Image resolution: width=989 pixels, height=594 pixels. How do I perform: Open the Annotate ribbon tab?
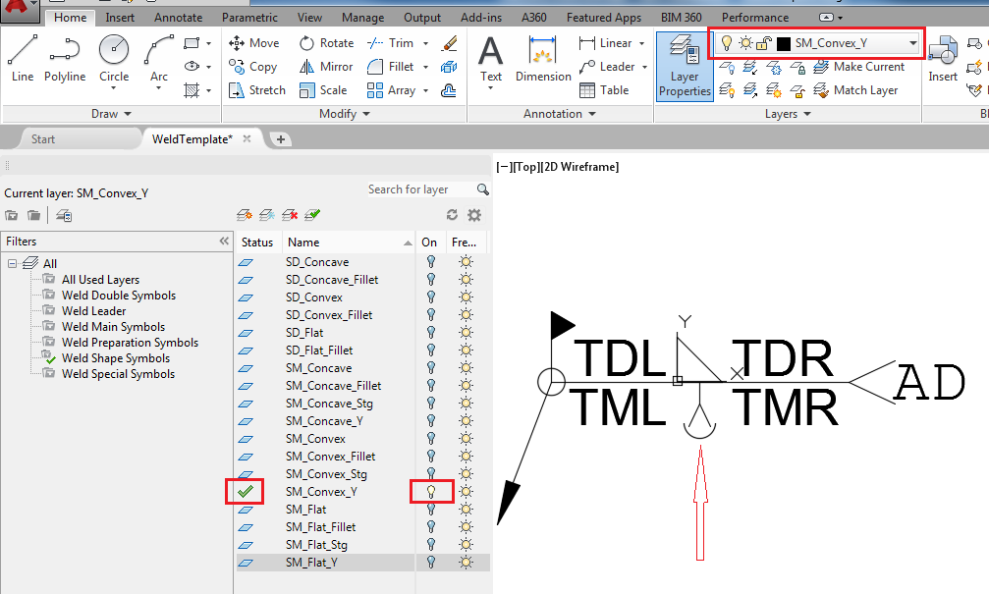click(x=179, y=18)
